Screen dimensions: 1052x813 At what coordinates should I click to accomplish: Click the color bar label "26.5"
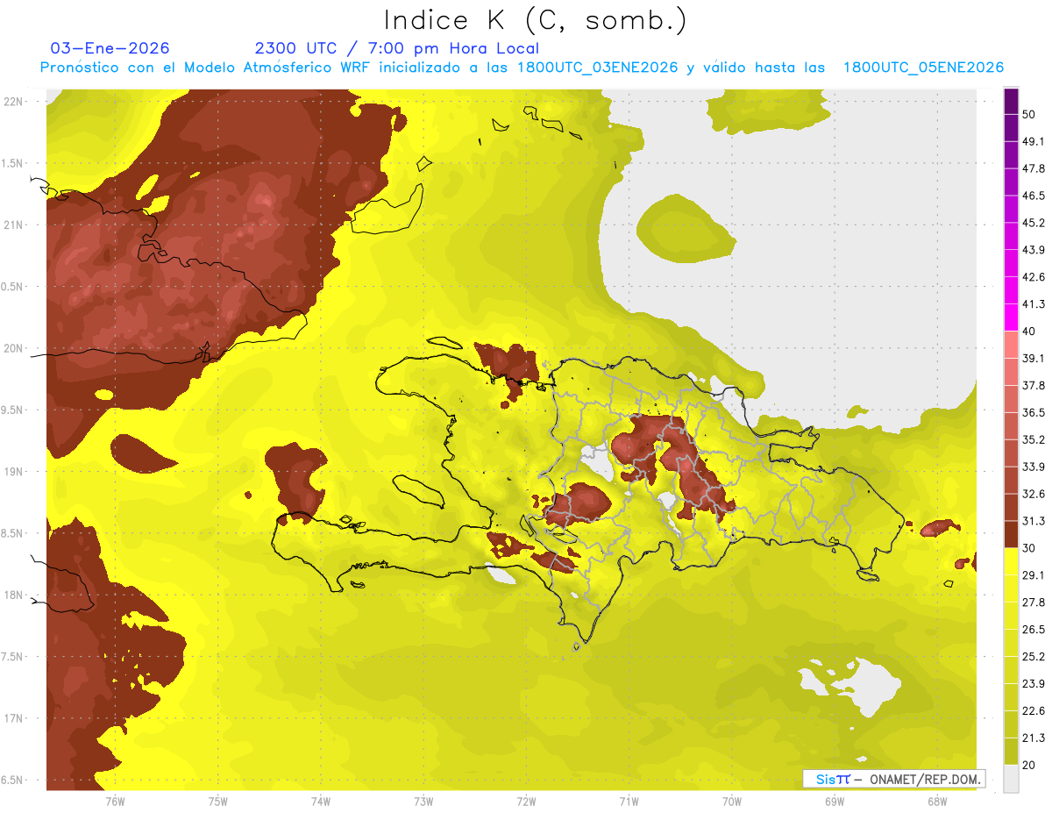pyautogui.click(x=1034, y=630)
